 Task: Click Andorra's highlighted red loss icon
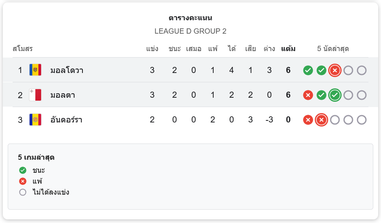pos(321,120)
